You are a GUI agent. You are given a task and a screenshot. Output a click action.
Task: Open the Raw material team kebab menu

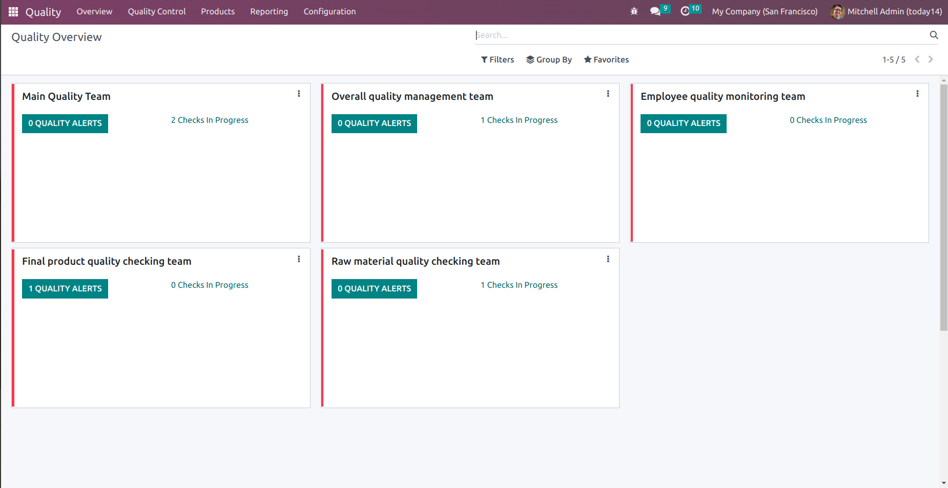point(608,259)
